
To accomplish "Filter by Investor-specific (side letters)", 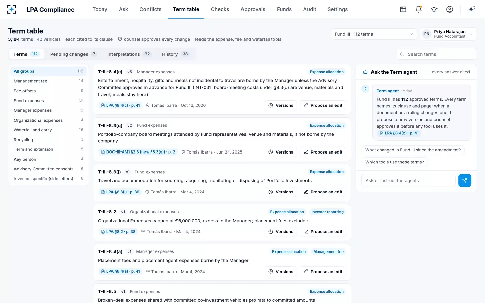I will 48,179.
